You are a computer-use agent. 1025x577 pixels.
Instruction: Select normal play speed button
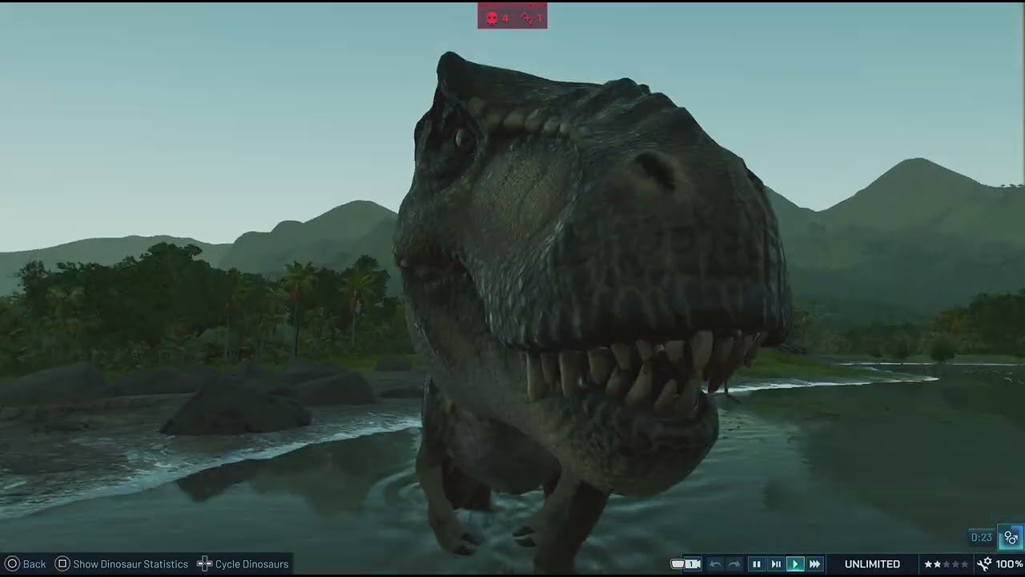[x=795, y=564]
